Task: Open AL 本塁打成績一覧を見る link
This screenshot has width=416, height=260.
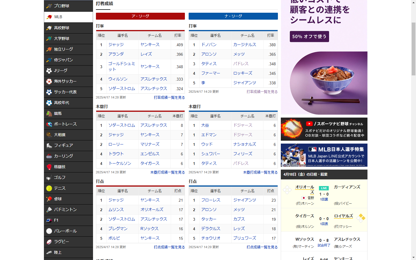Action: 168,172
